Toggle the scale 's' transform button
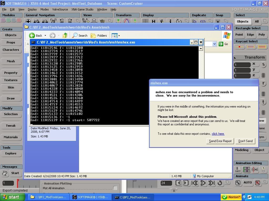This screenshot has height=201, width=269. [263, 65]
